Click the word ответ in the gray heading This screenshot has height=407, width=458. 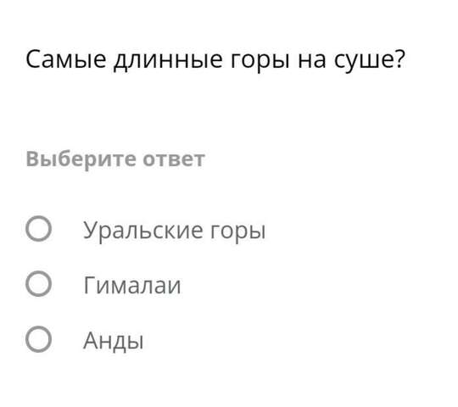pyautogui.click(x=174, y=159)
